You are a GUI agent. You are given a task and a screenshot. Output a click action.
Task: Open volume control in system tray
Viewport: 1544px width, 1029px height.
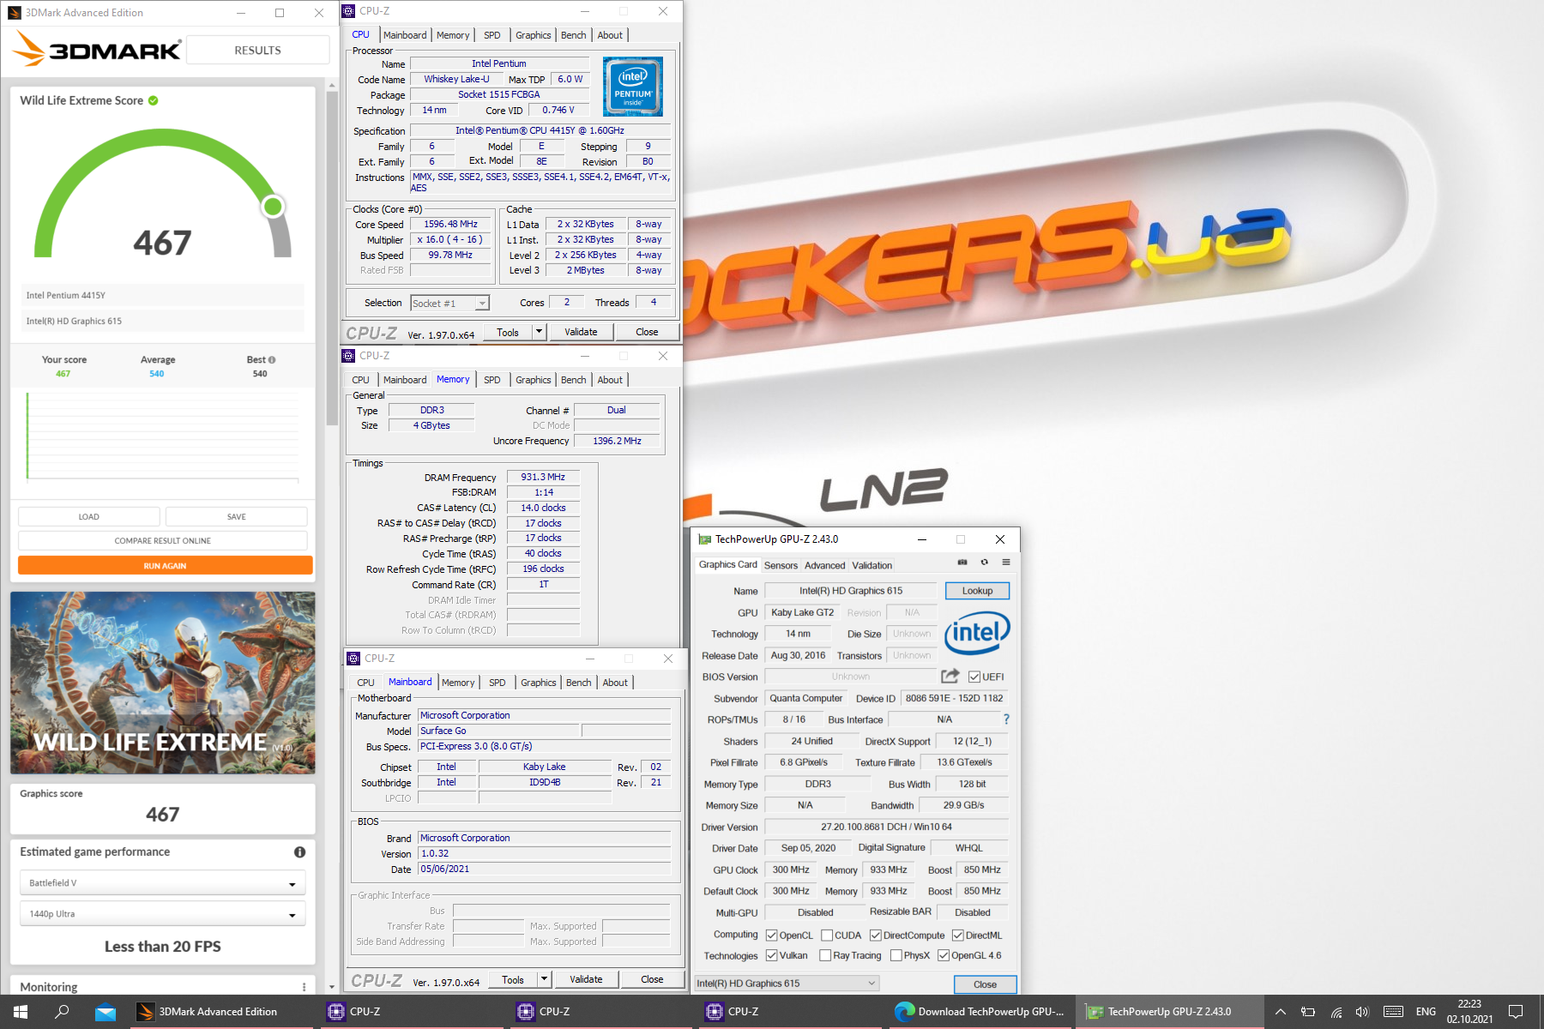click(x=1362, y=1012)
